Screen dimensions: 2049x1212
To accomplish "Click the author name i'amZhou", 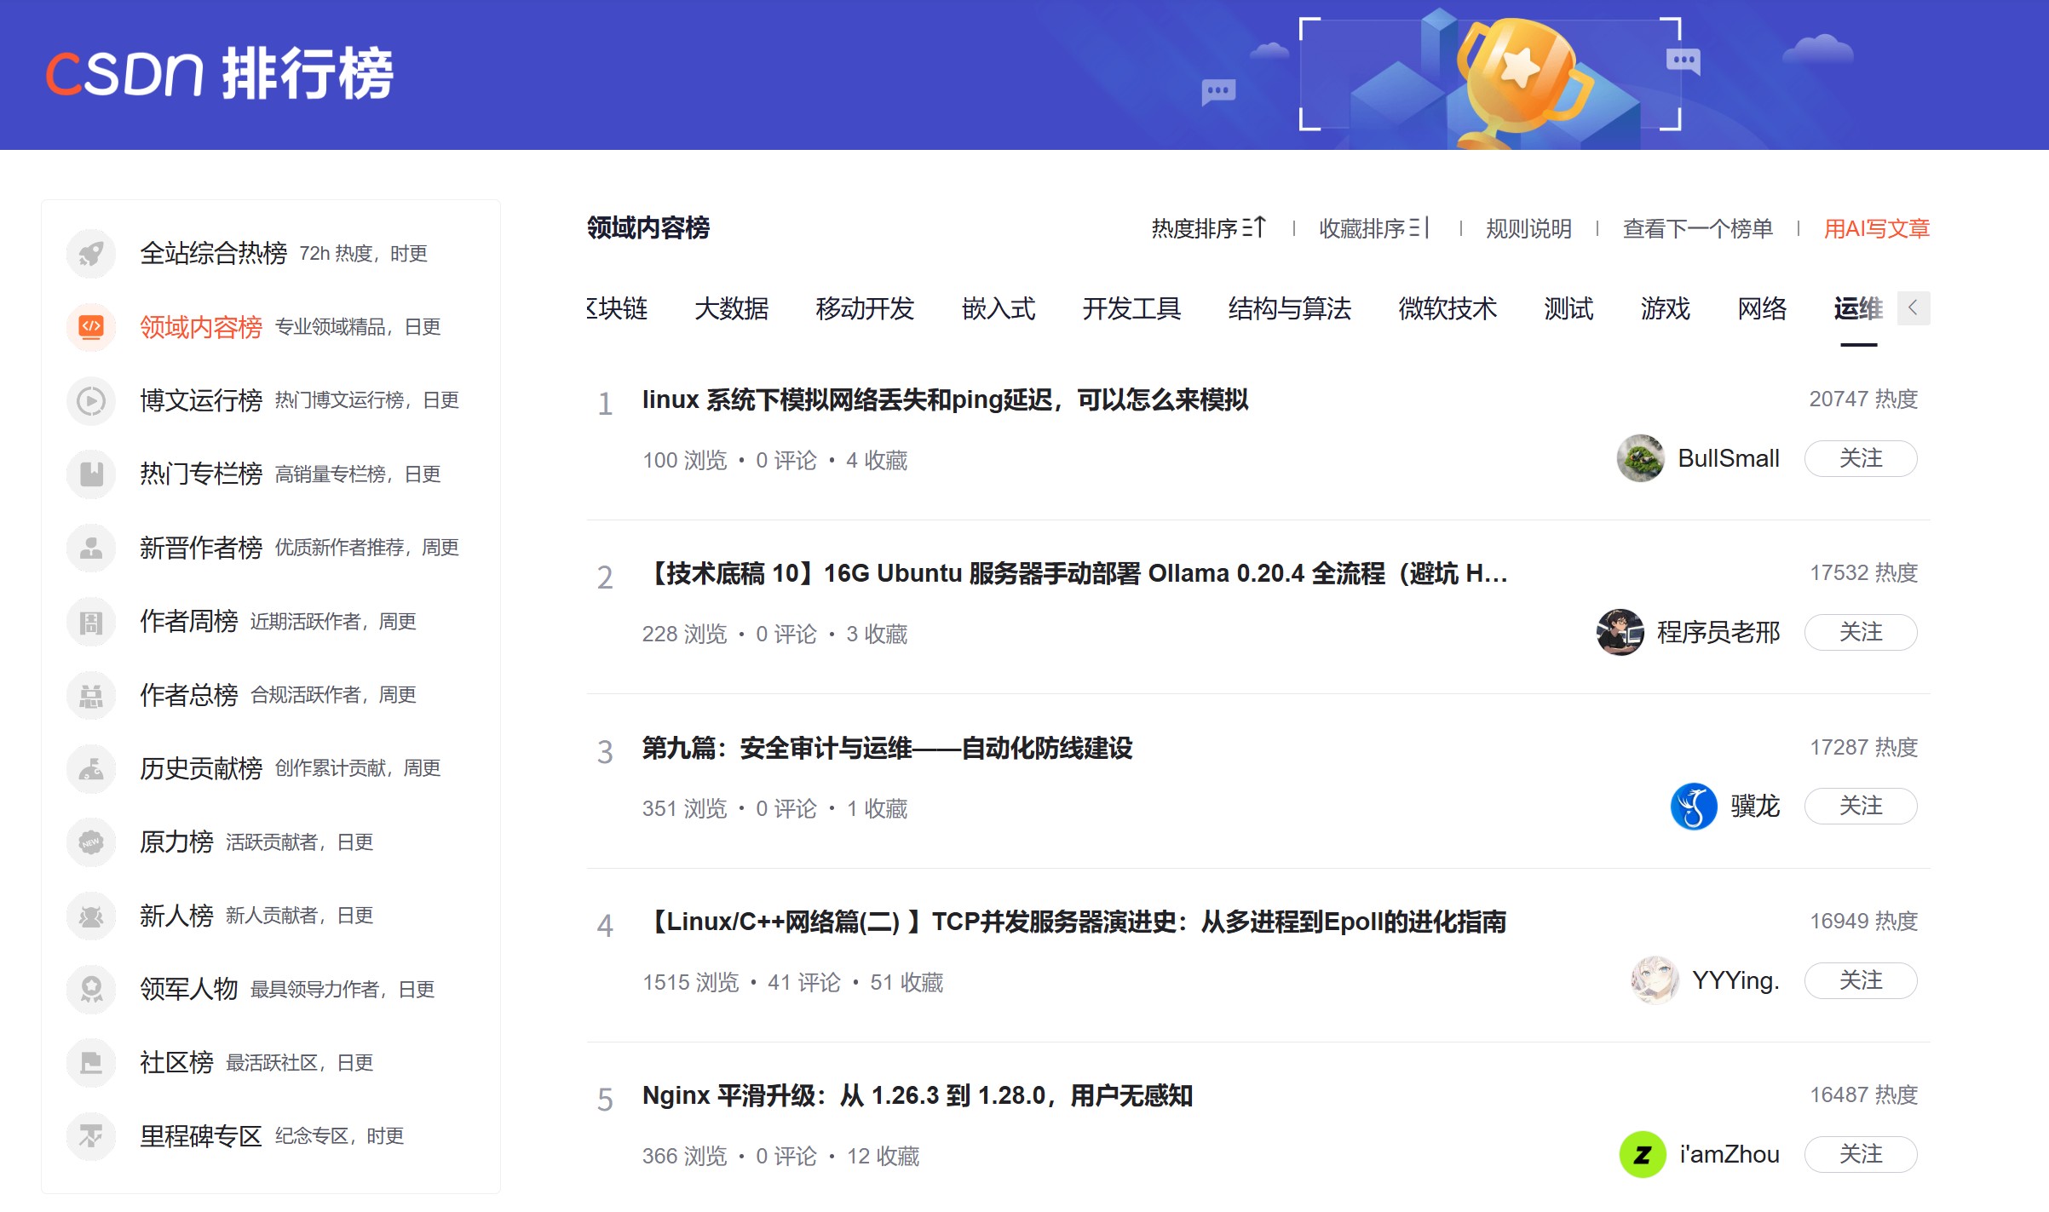I will [1730, 1154].
